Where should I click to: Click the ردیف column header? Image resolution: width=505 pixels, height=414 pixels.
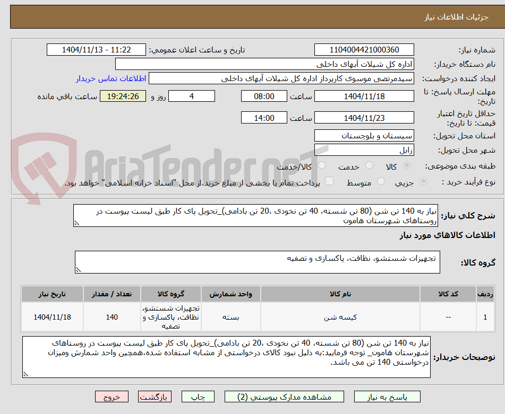coord(485,294)
